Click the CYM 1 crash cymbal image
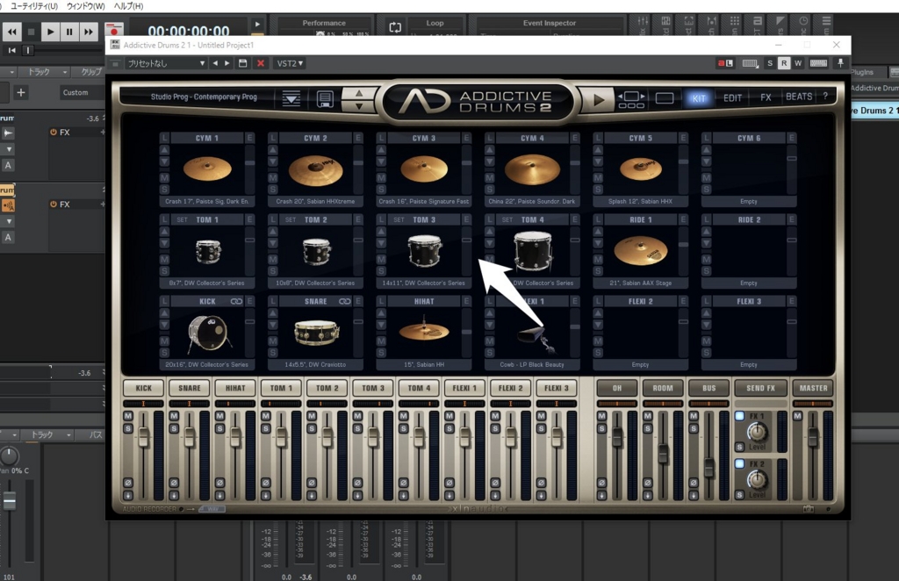 click(207, 169)
